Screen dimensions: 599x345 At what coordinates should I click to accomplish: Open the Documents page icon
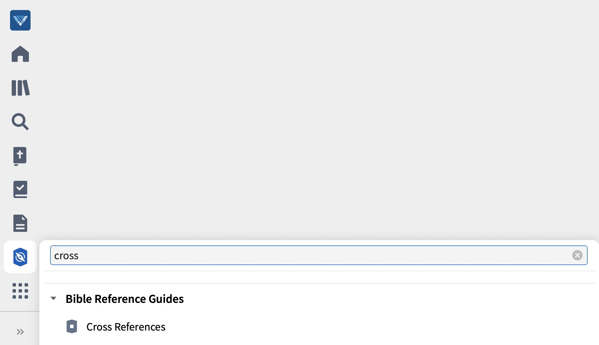pyautogui.click(x=20, y=223)
